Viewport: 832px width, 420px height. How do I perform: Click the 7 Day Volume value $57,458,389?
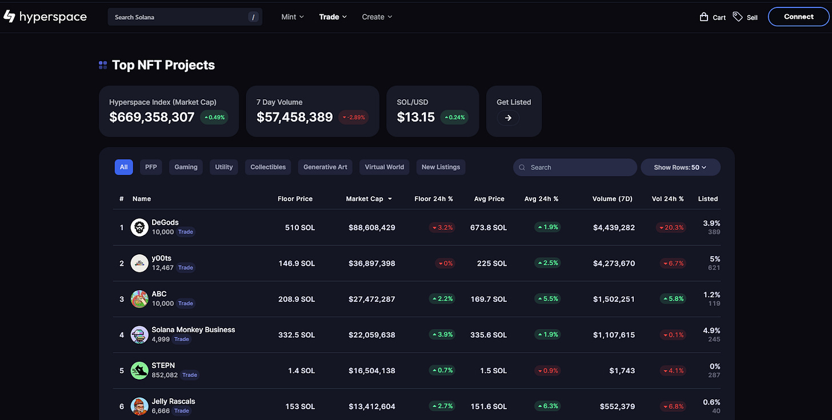[x=295, y=117]
